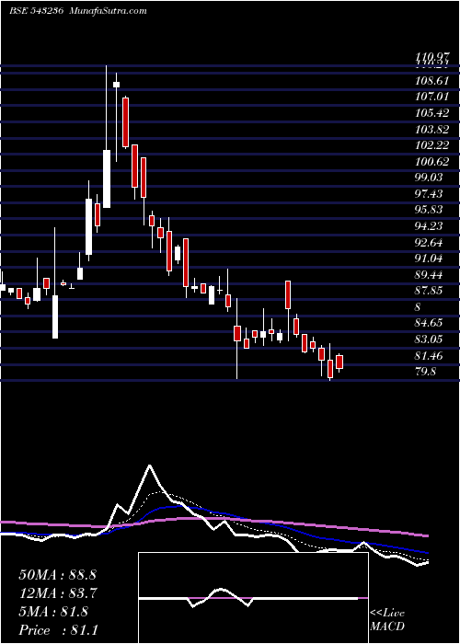Select the 83.05 price label

tap(429, 339)
